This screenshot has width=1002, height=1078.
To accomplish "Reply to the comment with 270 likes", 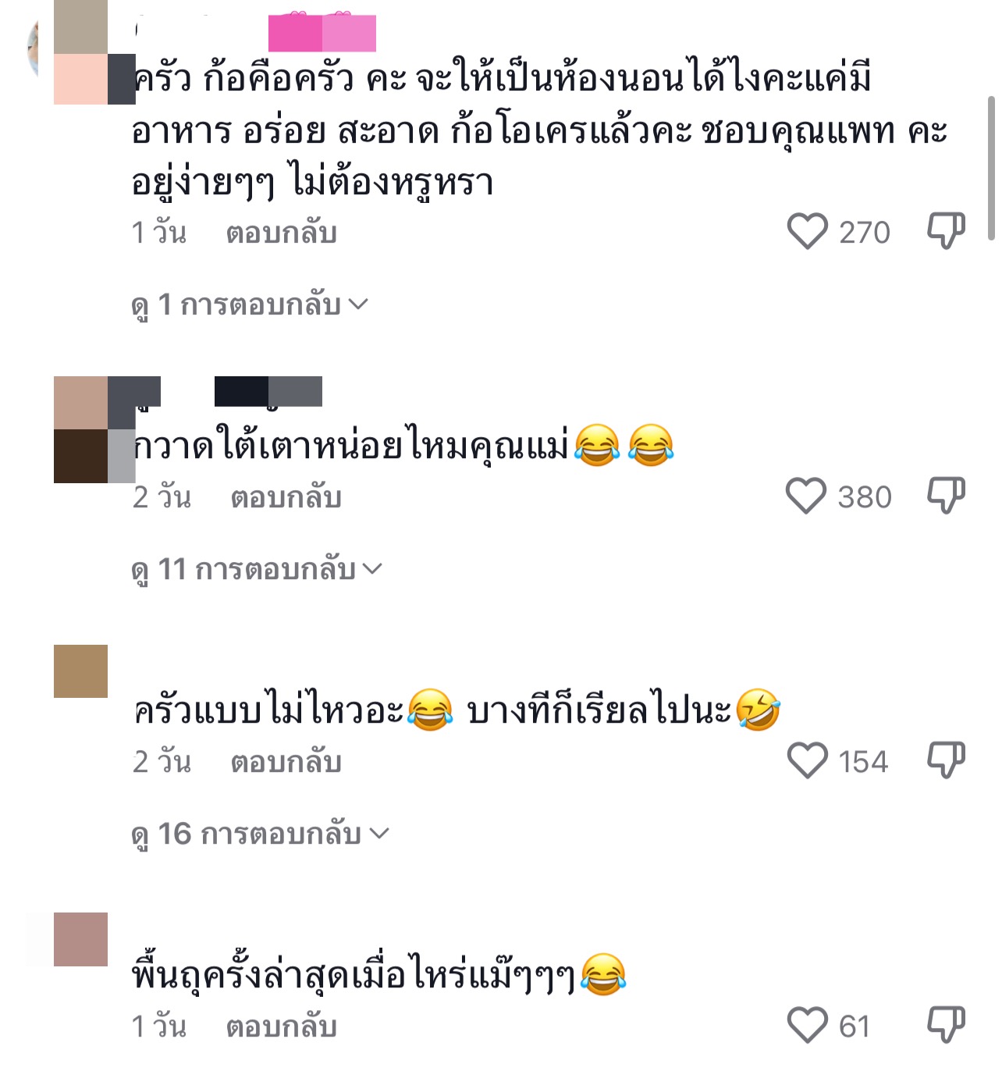I will (281, 233).
